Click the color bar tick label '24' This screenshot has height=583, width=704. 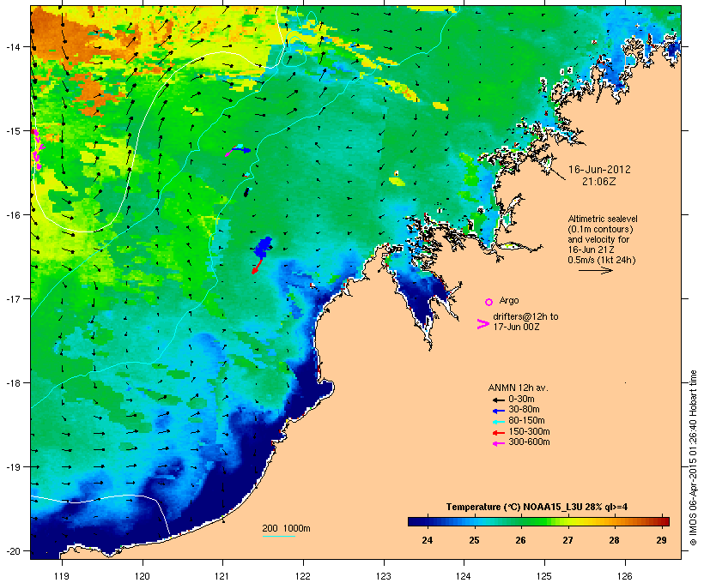428,540
